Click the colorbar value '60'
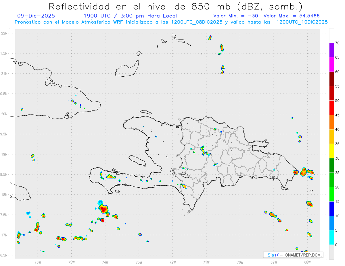The height and width of the screenshot is (266, 345). click(338, 72)
